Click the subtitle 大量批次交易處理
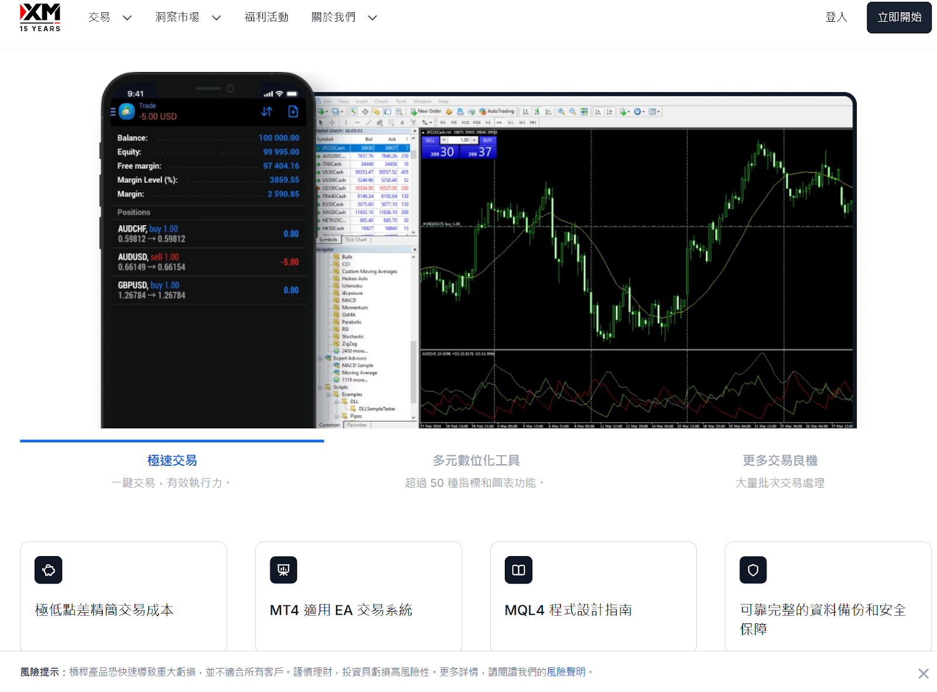This screenshot has height=692, width=937. pos(780,483)
